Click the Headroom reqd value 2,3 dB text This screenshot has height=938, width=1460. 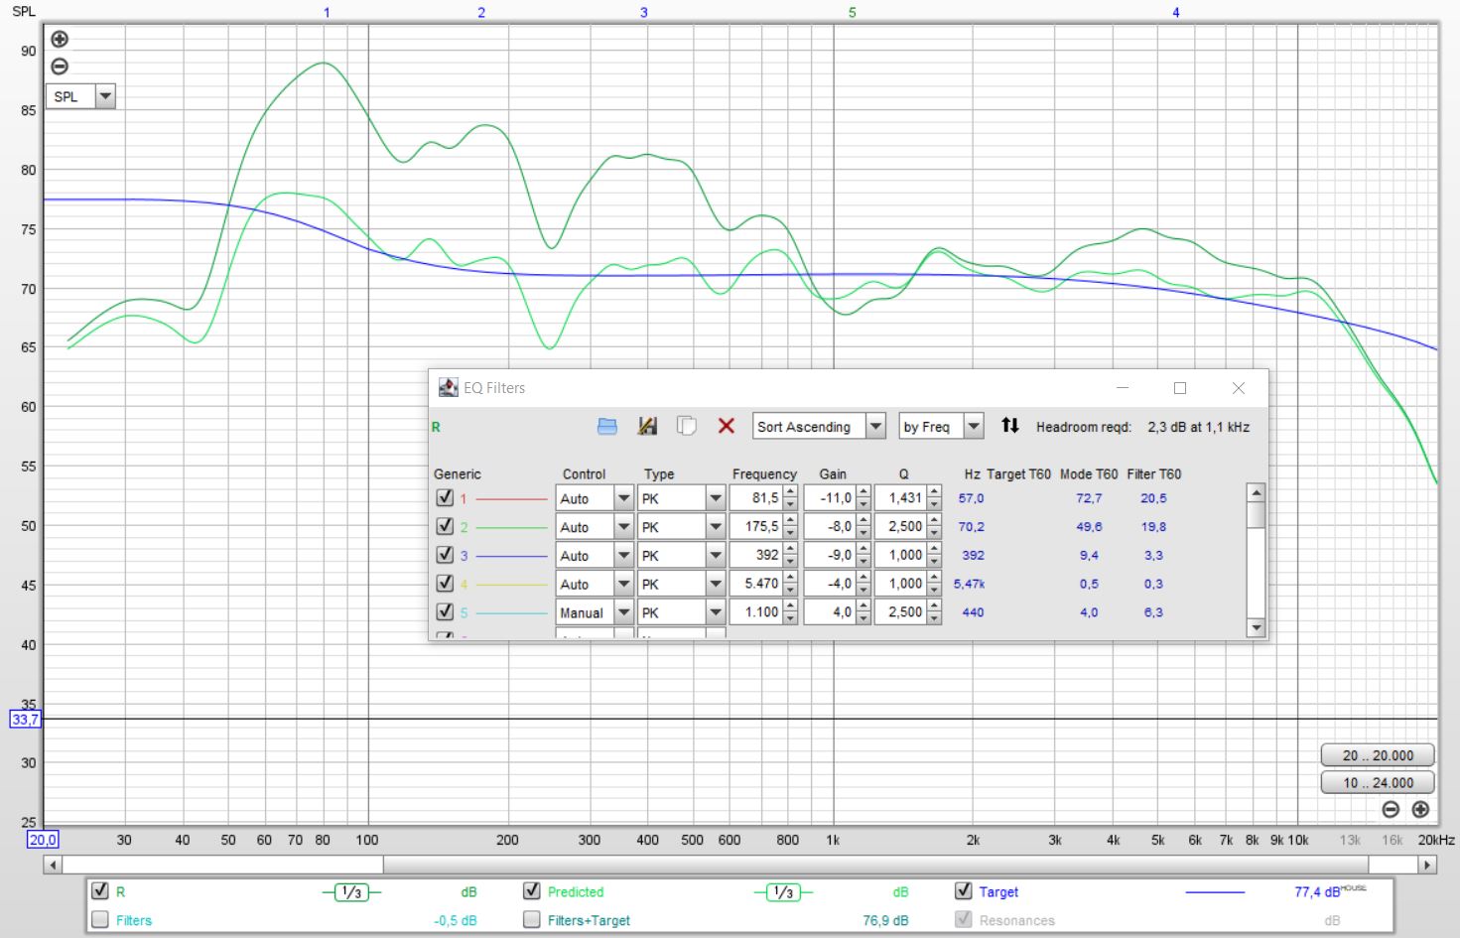(1198, 427)
